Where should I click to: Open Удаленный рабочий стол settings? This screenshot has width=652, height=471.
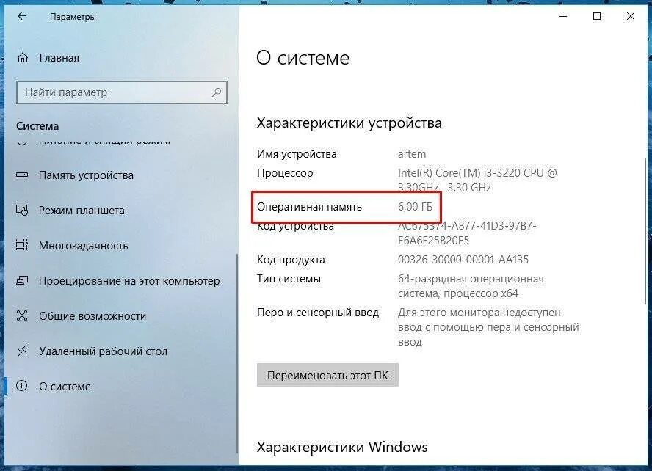[x=103, y=351]
